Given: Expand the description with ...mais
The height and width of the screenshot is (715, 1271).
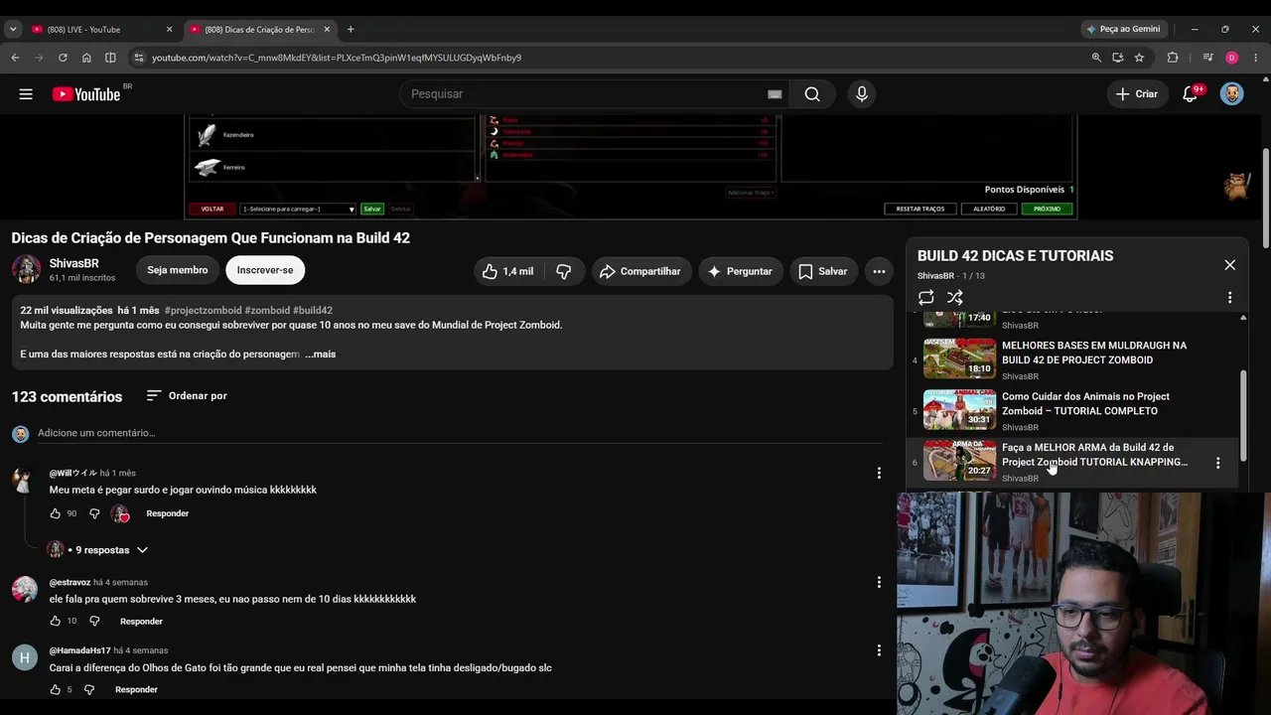Looking at the screenshot, I should (320, 355).
